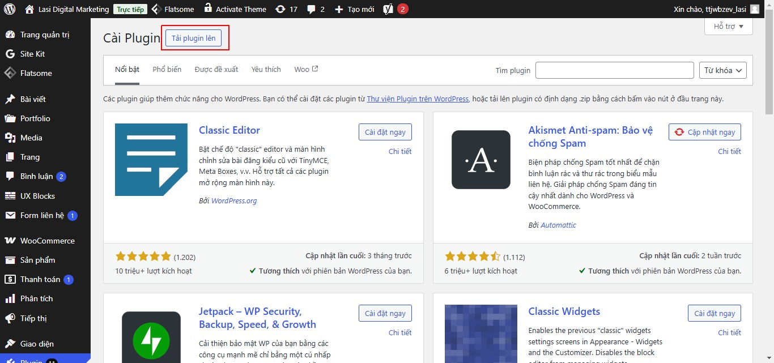This screenshot has height=363, width=774.
Task: Click the Tải plugin lên button
Action: [193, 38]
